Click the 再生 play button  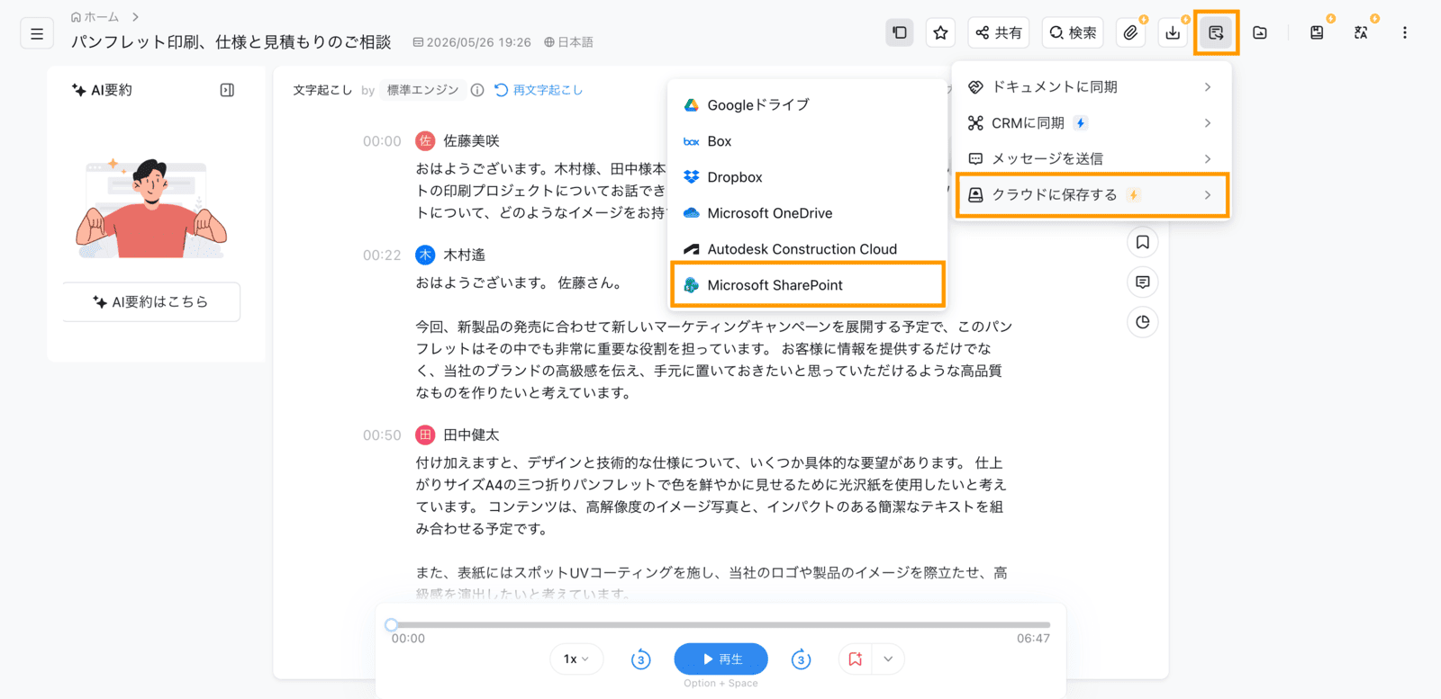tap(720, 659)
